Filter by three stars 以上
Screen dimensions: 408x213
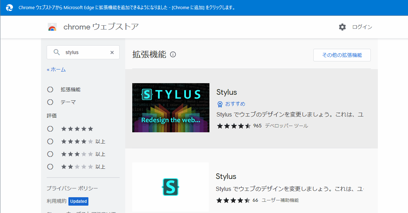pyautogui.click(x=50, y=154)
